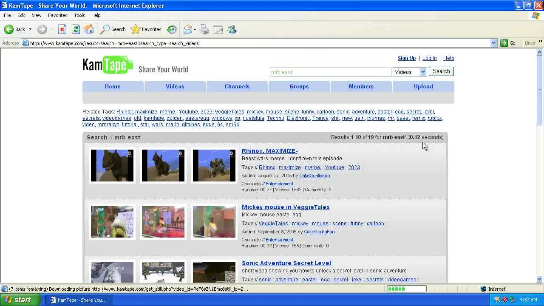Click the videogames tag under Sonic video
This screenshot has height=306, width=544.
coord(402,280)
